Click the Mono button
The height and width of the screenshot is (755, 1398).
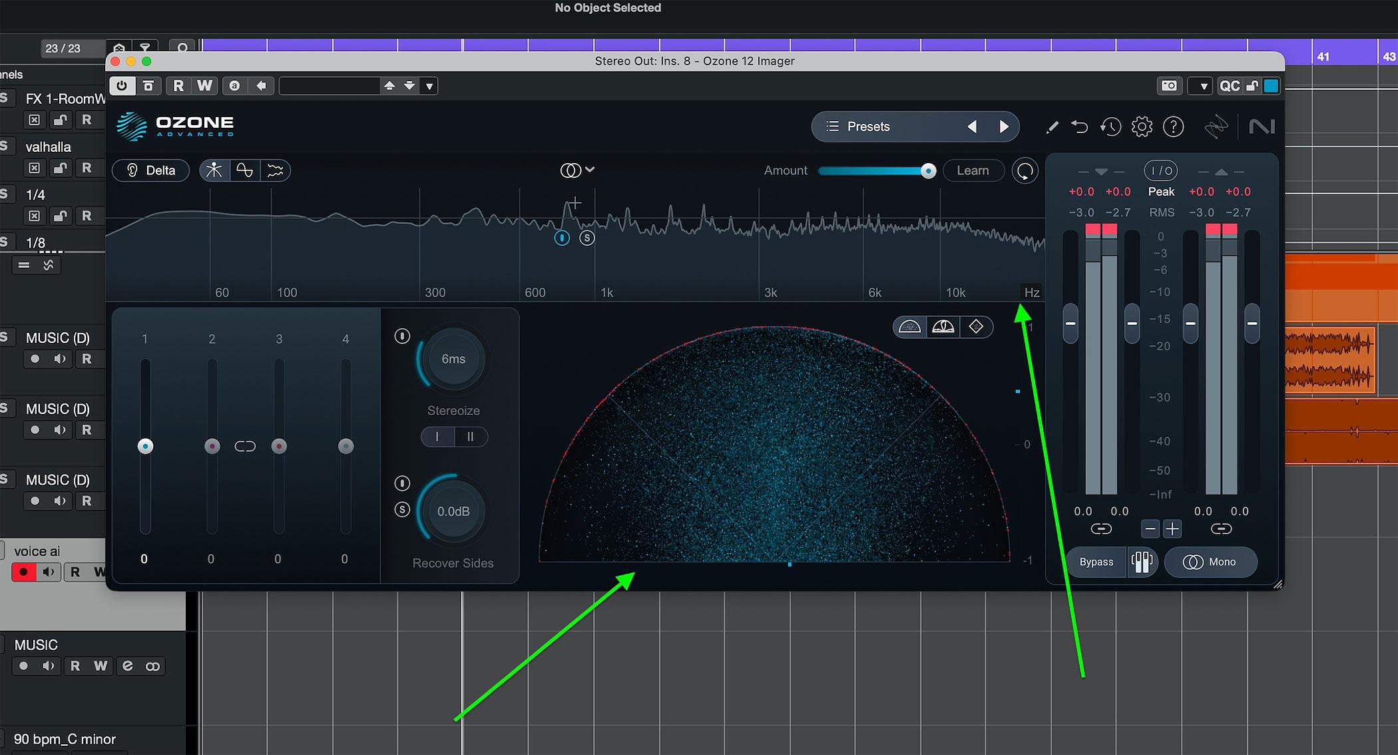coord(1210,562)
